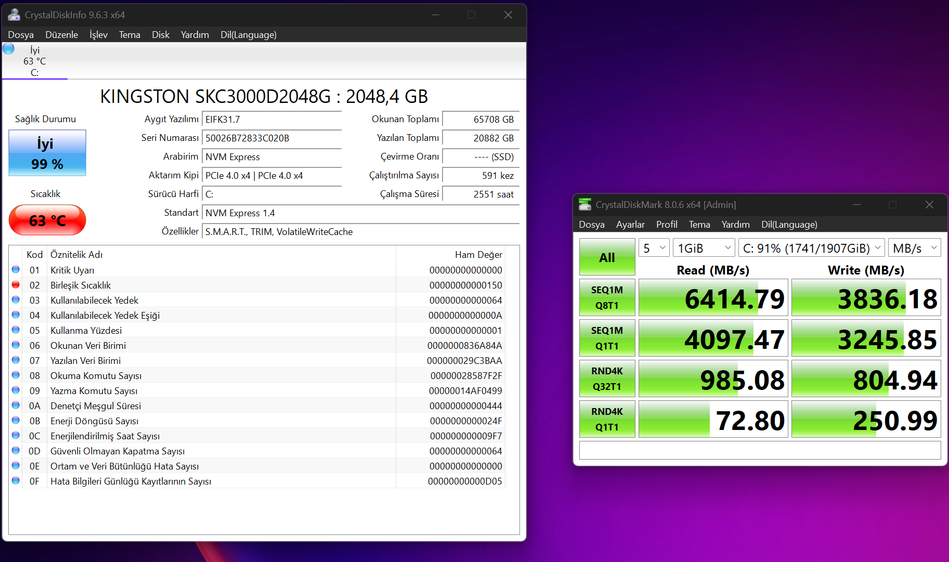Click the Aktarım Kipi field PCIe 4.0 x4

point(272,176)
